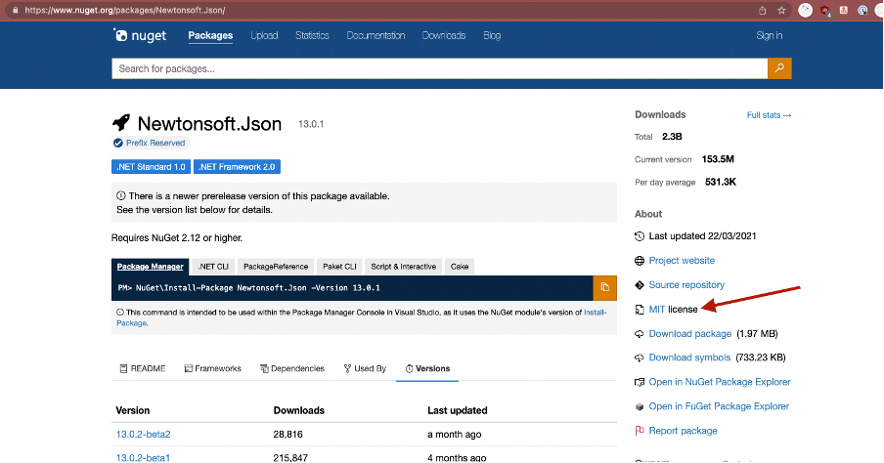The image size is (884, 463).
Task: Show the README tab
Action: [142, 368]
